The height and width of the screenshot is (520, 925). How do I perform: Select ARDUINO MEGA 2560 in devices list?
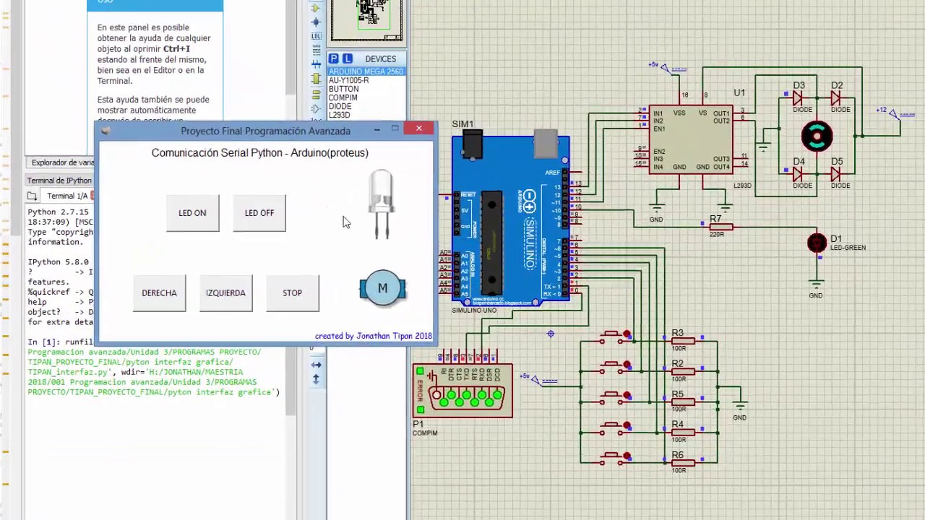coord(366,71)
